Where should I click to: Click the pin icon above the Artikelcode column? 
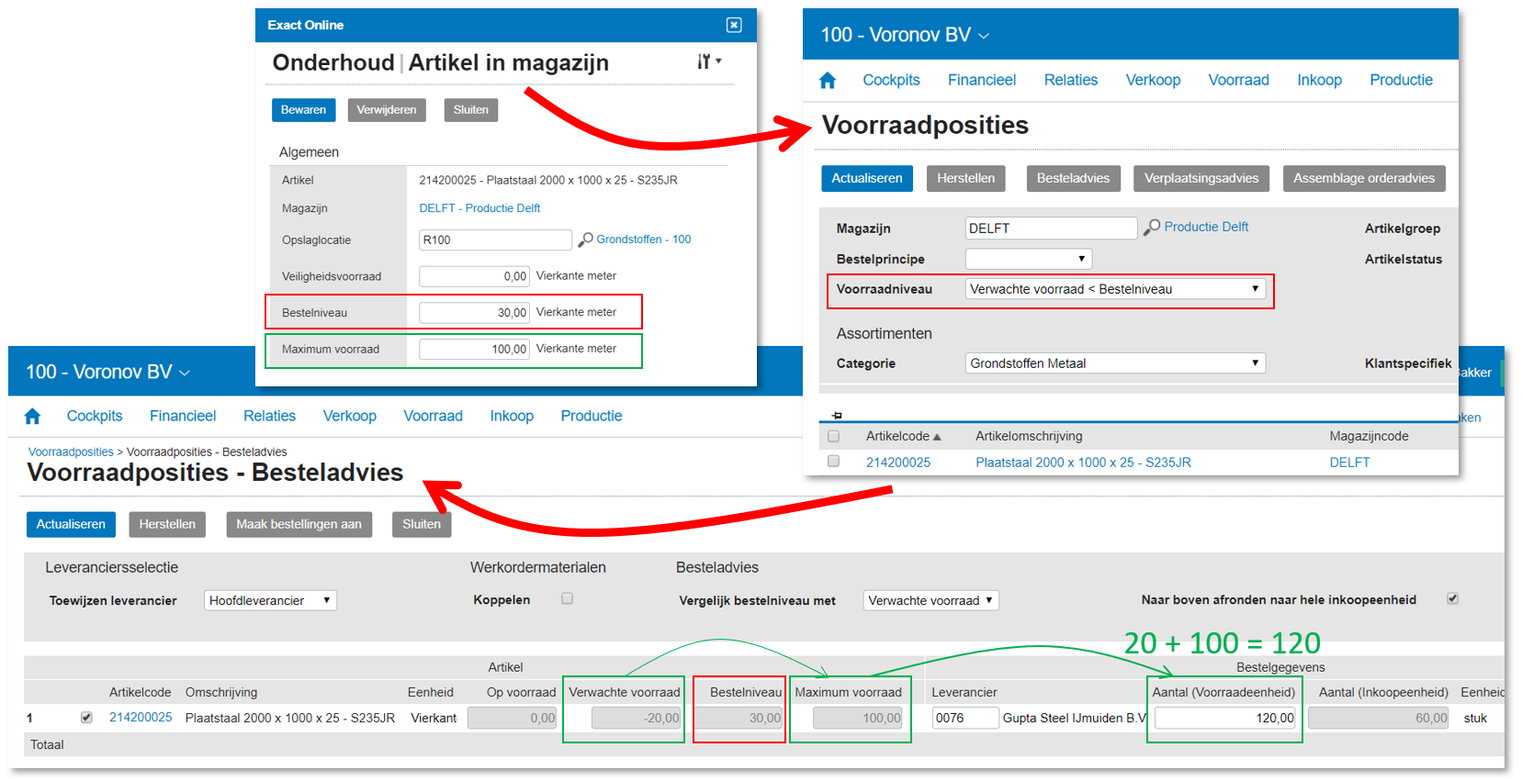pos(836,416)
